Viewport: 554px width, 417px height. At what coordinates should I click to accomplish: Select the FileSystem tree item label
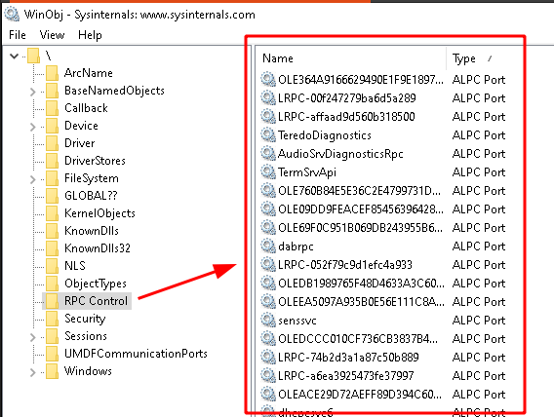[91, 178]
